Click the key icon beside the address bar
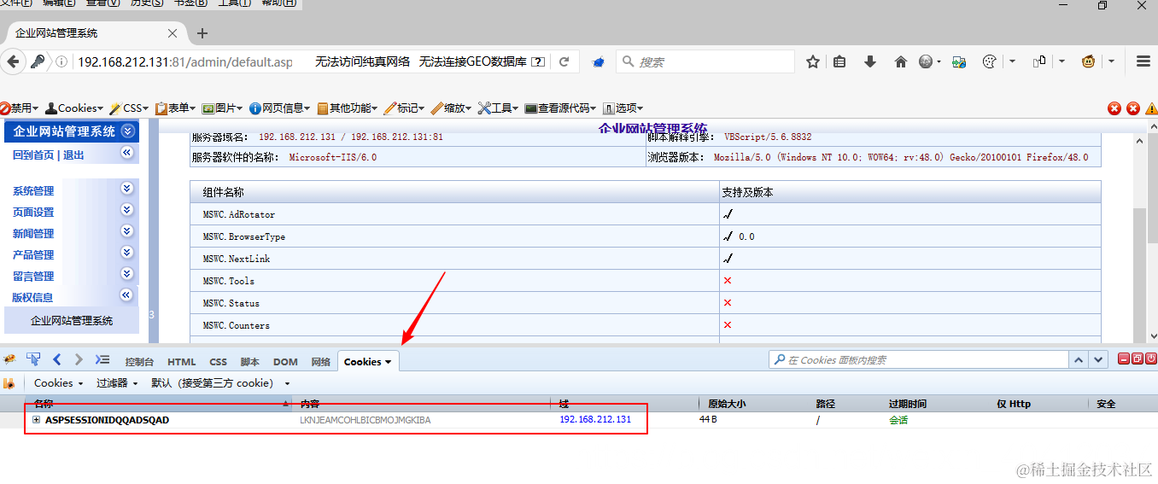1158x484 pixels. tap(38, 61)
